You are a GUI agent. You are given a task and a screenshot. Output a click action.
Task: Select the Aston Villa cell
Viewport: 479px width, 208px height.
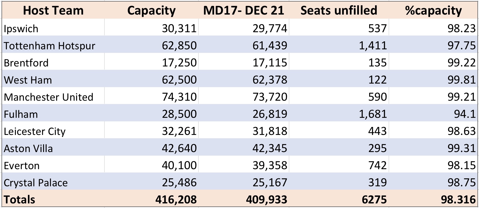(x=53, y=147)
